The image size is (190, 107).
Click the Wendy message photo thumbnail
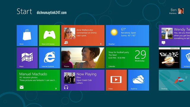pos(167,33)
